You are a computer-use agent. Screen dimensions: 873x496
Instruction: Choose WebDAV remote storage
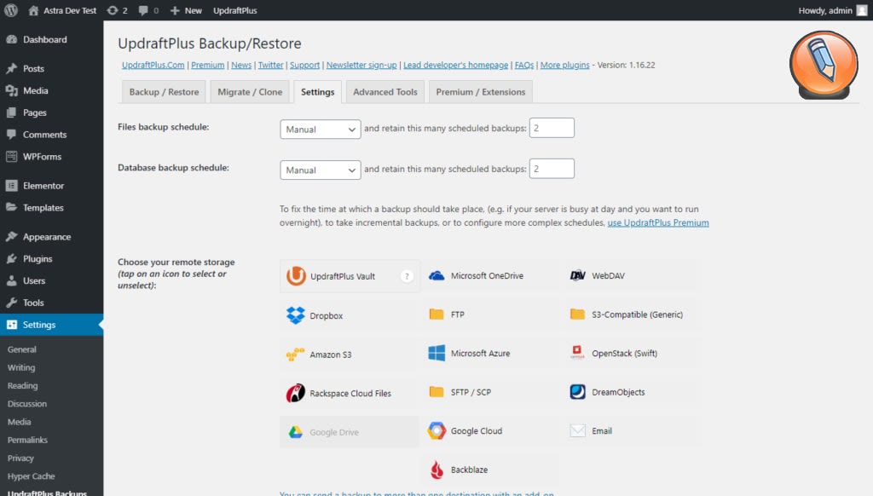[632, 276]
